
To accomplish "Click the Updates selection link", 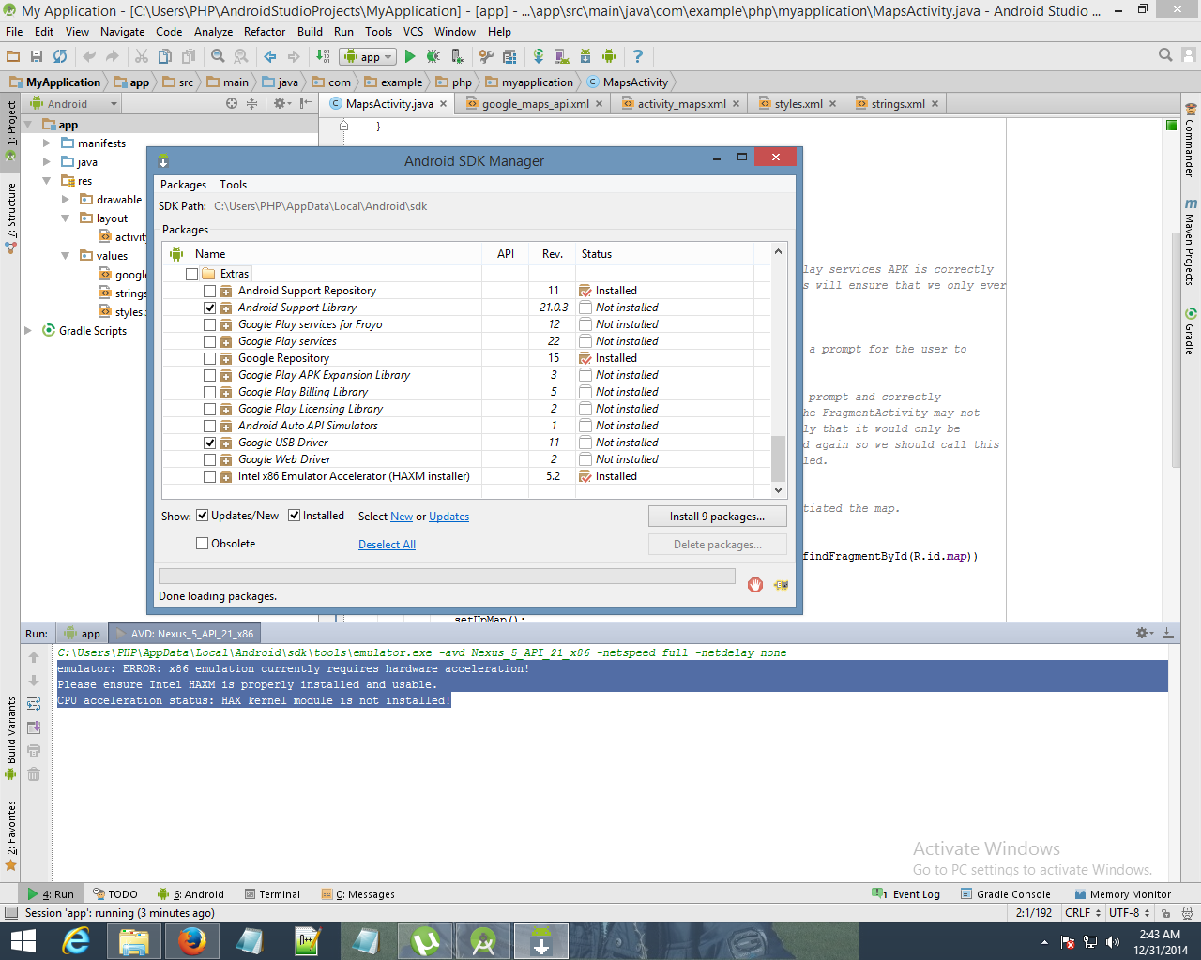I will [448, 517].
